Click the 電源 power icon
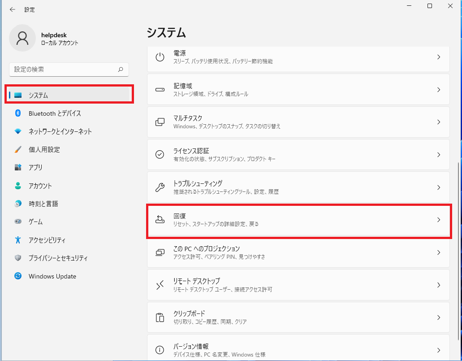The image size is (462, 361). click(x=160, y=57)
